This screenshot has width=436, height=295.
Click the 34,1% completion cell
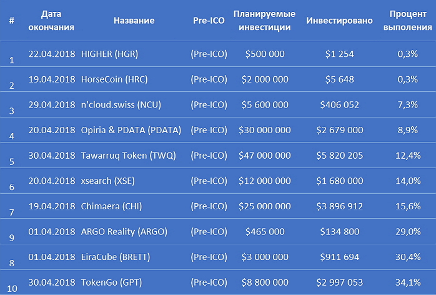coord(408,282)
